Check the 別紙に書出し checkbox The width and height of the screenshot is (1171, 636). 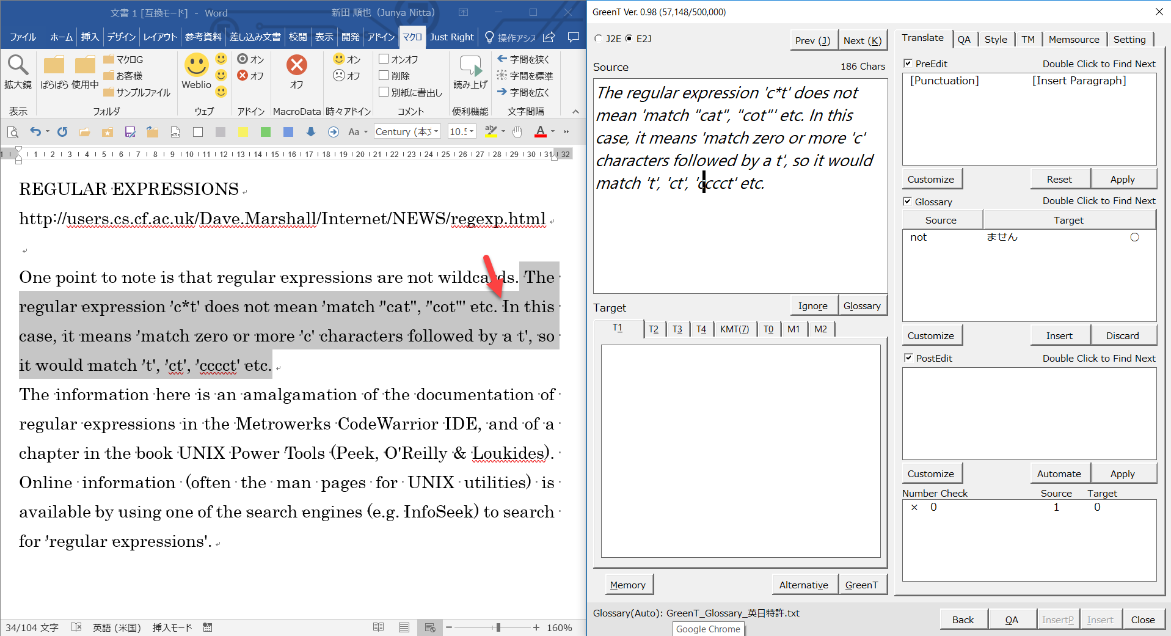pyautogui.click(x=384, y=92)
